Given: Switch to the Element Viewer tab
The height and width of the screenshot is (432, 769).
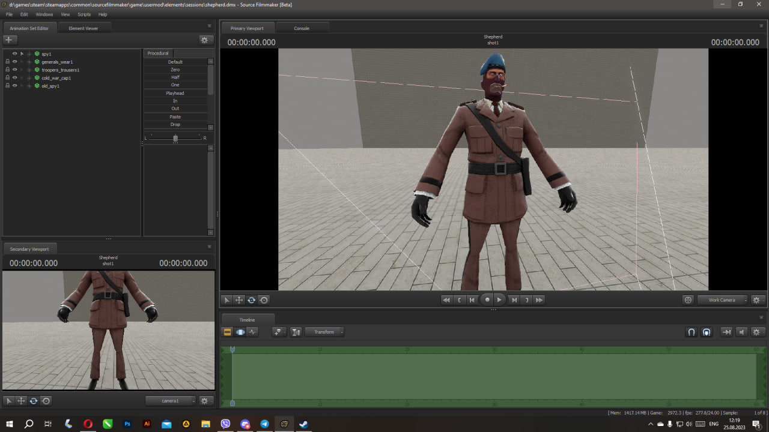Looking at the screenshot, I should (83, 28).
